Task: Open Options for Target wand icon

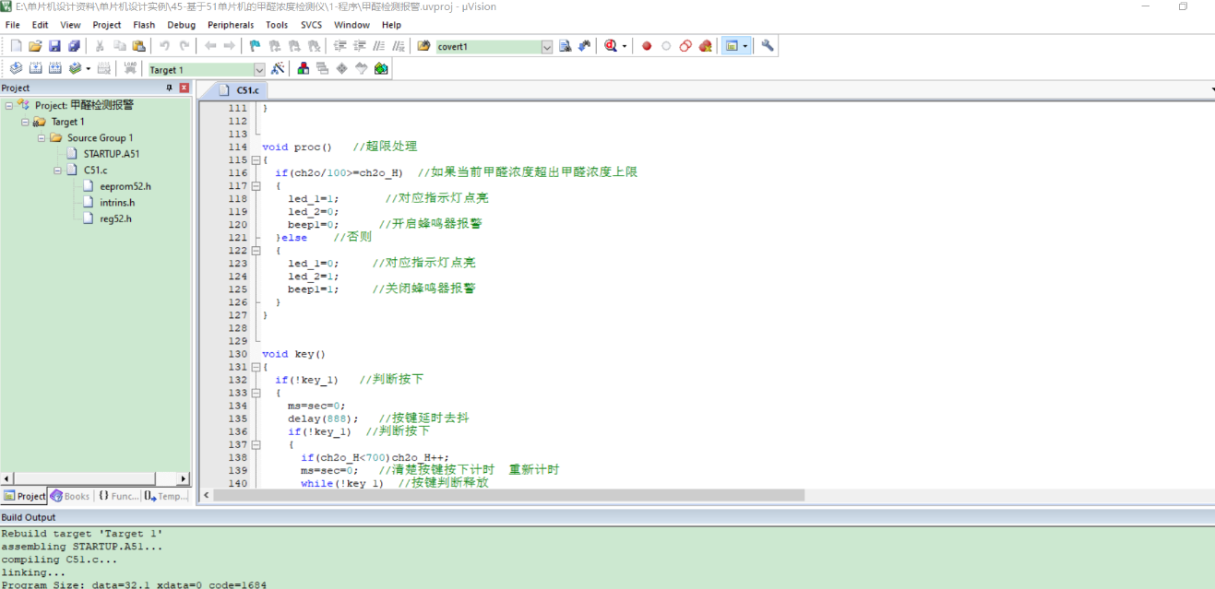Action: pyautogui.click(x=277, y=69)
